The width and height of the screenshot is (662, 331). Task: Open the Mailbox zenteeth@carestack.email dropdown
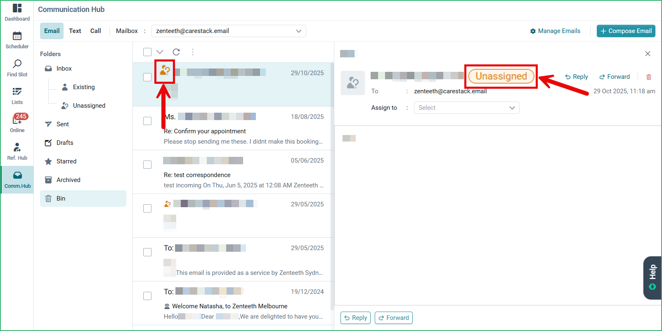(229, 31)
